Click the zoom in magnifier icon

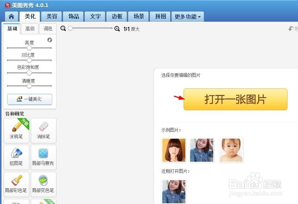117,29
